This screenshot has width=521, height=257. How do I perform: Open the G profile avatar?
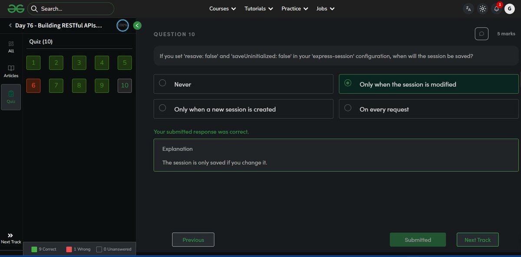tap(510, 9)
